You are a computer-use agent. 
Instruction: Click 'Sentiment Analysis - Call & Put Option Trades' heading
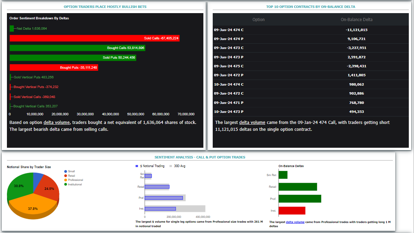[200, 157]
